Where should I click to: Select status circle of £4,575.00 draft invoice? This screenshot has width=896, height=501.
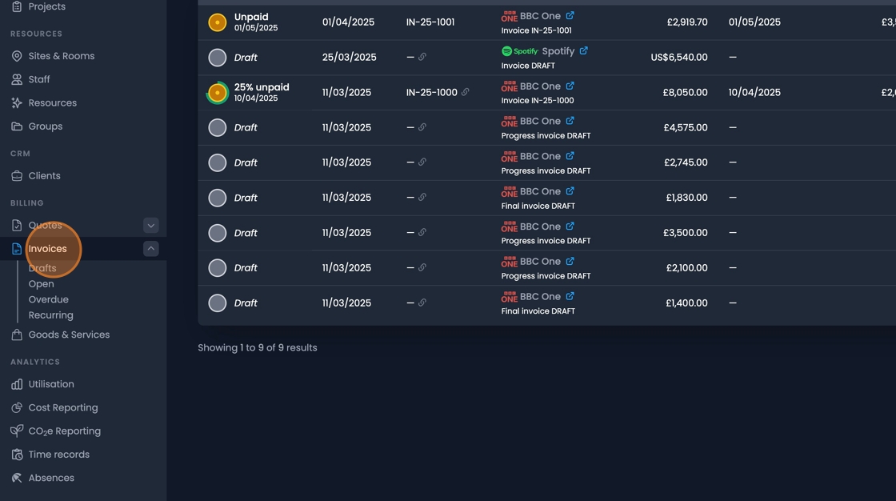point(217,127)
